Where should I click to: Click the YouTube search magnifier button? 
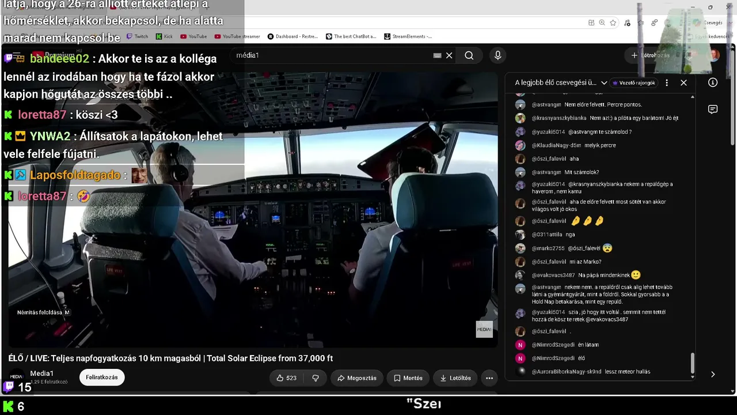point(469,55)
